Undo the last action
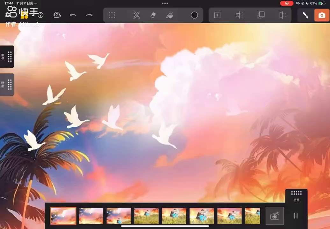Image resolution: width=330 pixels, height=229 pixels. 73,15
